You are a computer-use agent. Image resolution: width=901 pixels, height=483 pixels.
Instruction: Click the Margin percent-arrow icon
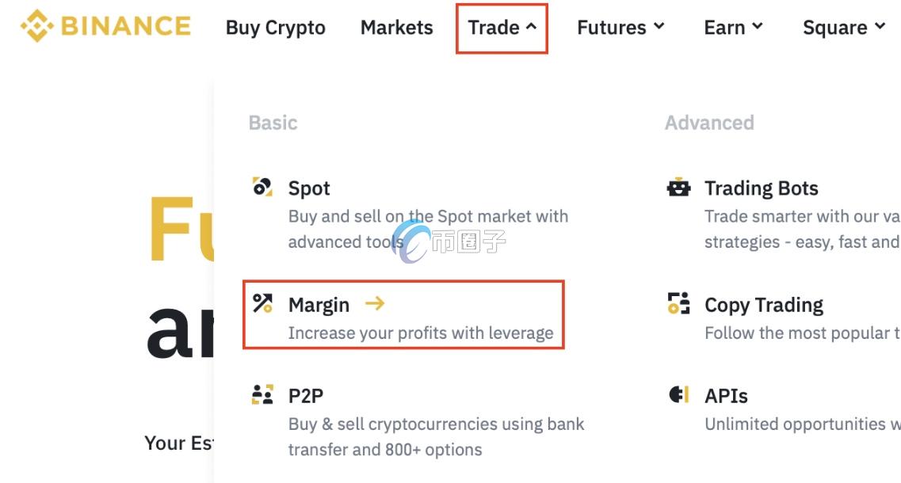click(x=262, y=303)
